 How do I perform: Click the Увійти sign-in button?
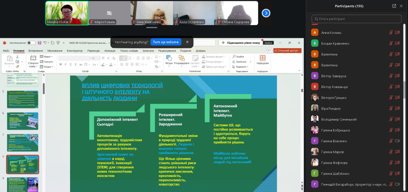(268, 43)
